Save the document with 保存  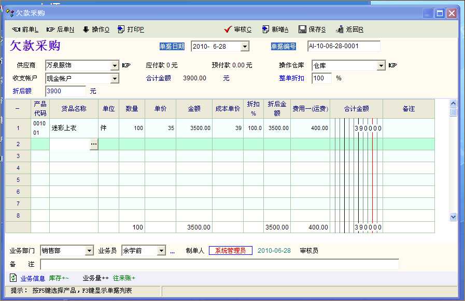tap(302, 30)
